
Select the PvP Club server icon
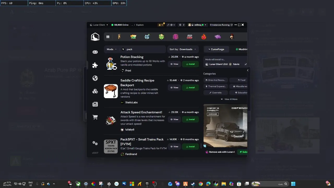point(190,37)
